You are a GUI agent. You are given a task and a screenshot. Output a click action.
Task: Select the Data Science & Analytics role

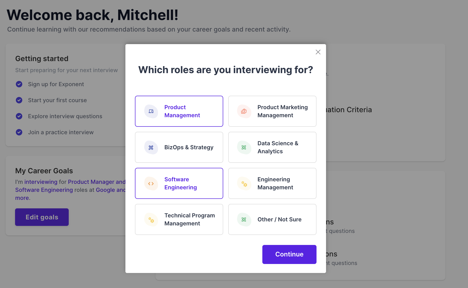(x=272, y=147)
